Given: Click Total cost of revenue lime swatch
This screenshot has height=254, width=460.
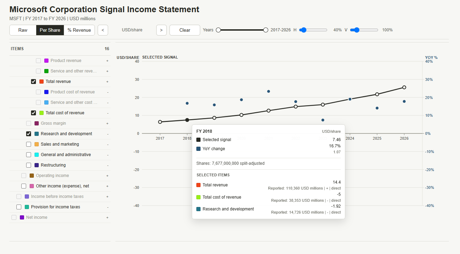Looking at the screenshot, I should point(42,113).
